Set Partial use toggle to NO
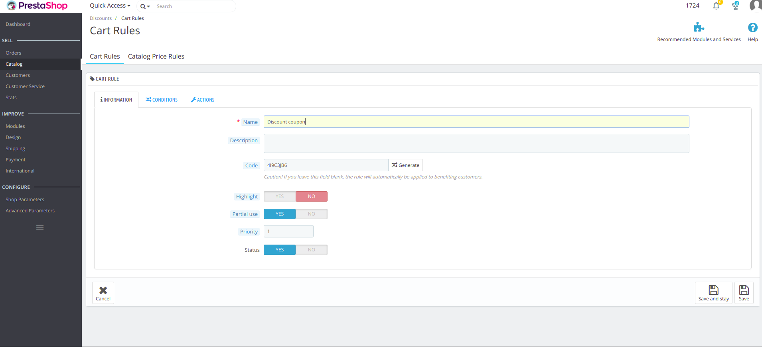Image resolution: width=762 pixels, height=347 pixels. click(311, 214)
